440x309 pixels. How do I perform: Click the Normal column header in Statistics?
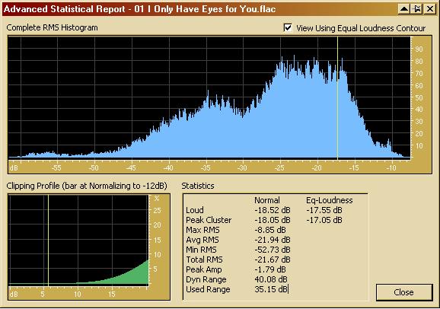(267, 200)
